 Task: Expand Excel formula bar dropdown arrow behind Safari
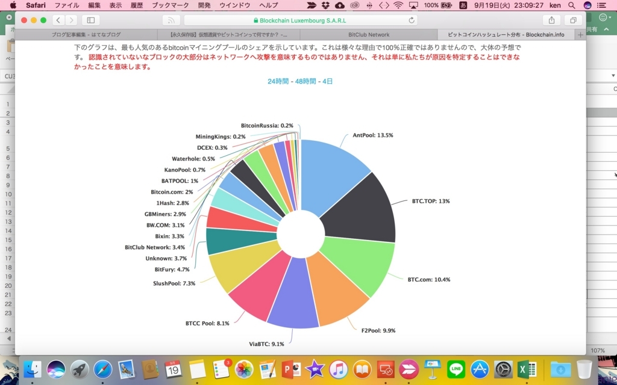point(613,75)
